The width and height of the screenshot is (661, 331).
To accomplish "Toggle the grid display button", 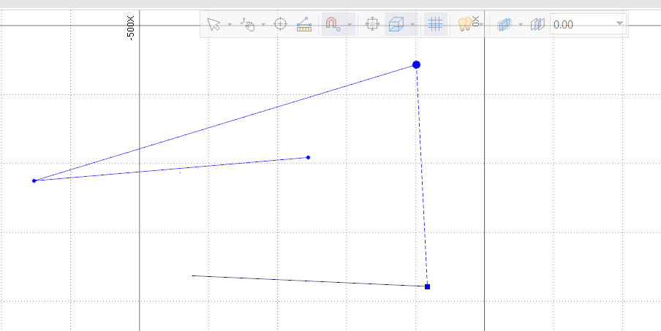I will 435,24.
